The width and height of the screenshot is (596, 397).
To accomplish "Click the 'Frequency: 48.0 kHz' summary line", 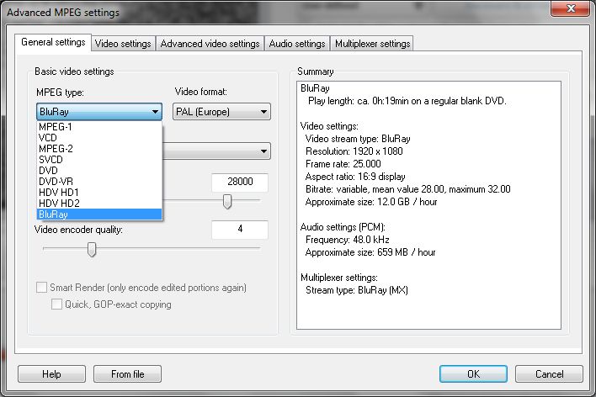I will click(x=348, y=240).
